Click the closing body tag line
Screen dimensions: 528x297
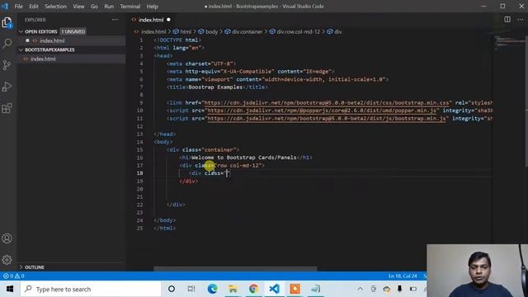pos(165,220)
